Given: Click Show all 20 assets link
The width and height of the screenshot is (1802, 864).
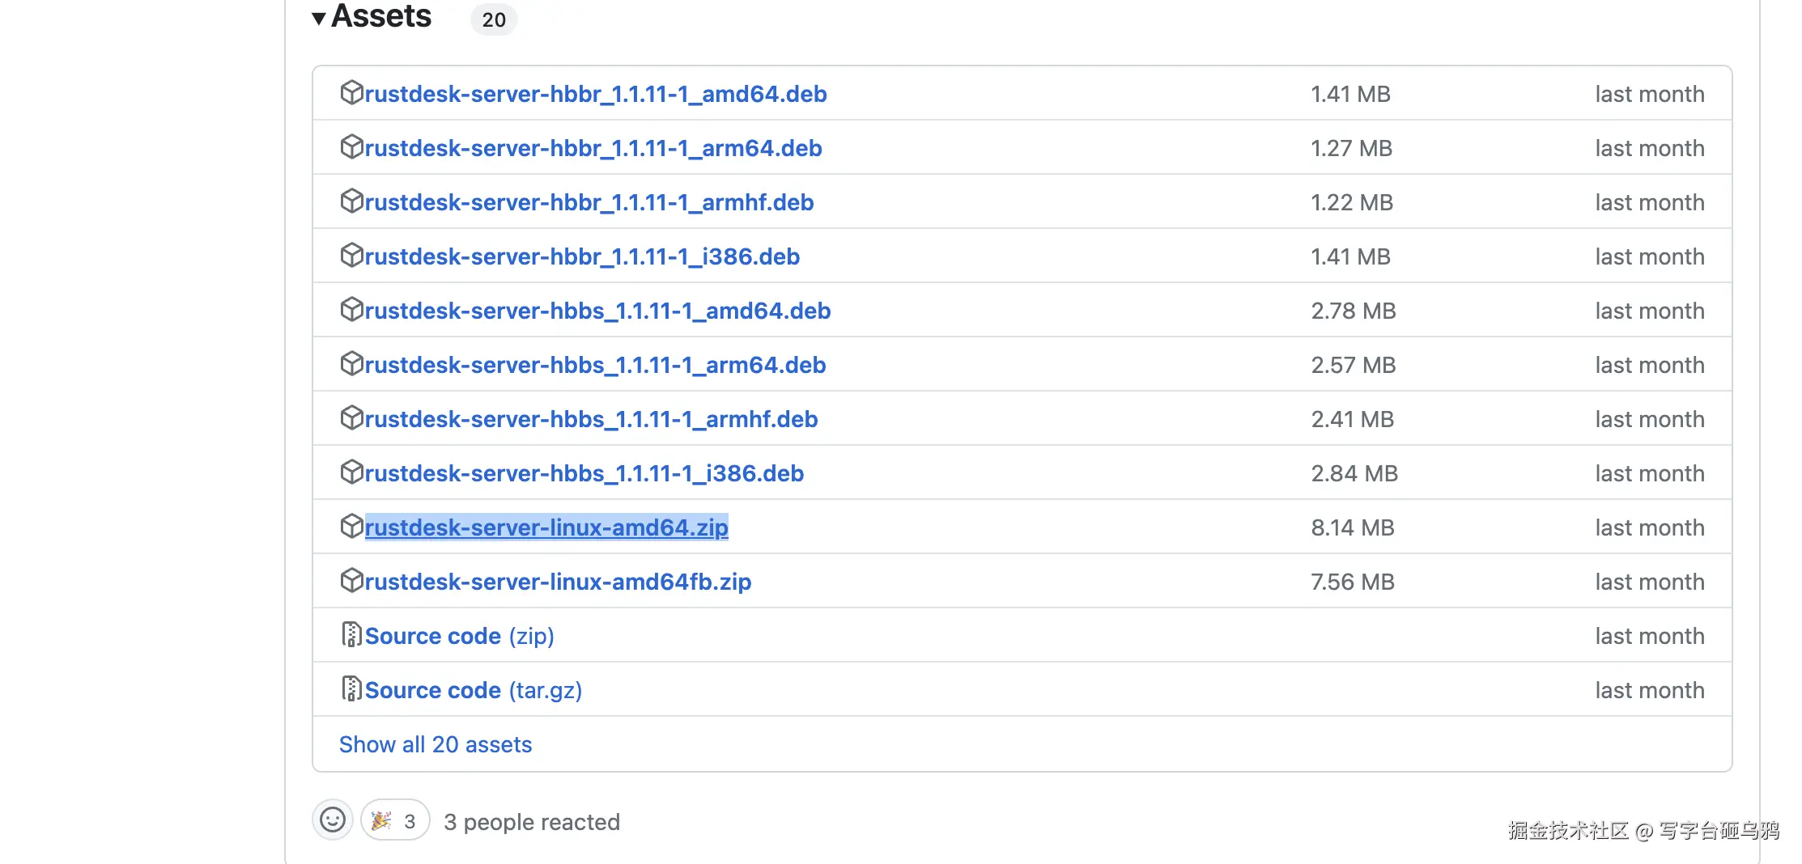Looking at the screenshot, I should click(x=436, y=744).
